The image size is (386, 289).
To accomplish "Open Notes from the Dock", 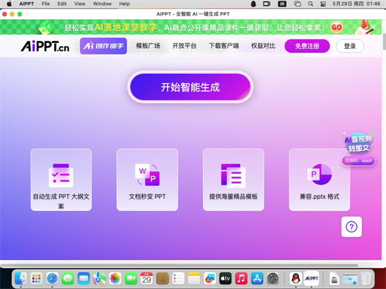I will [x=194, y=279].
